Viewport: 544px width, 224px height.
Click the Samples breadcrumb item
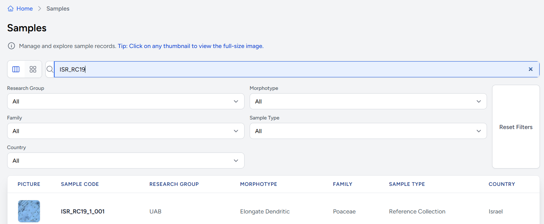[x=58, y=9]
